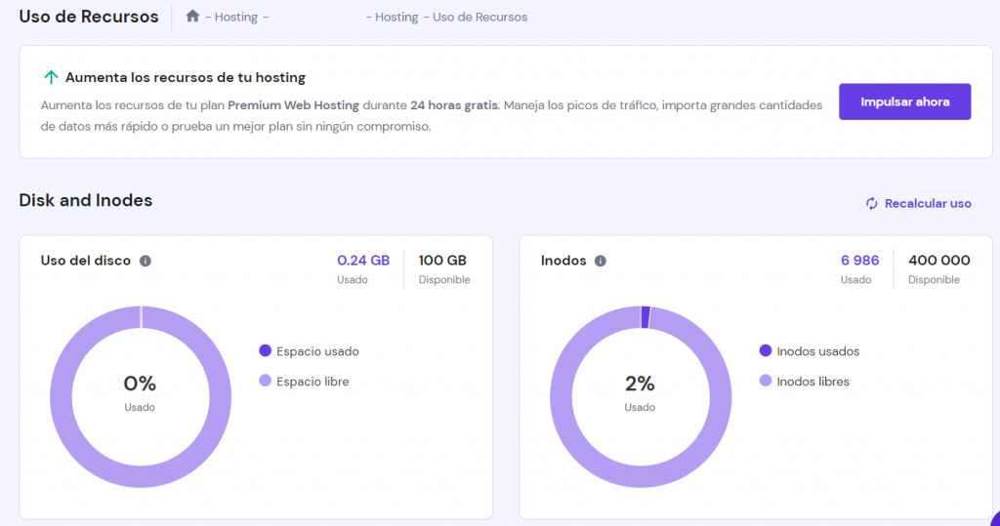1000x526 pixels.
Task: Click the Inodos usados legend dot
Action: (x=766, y=351)
